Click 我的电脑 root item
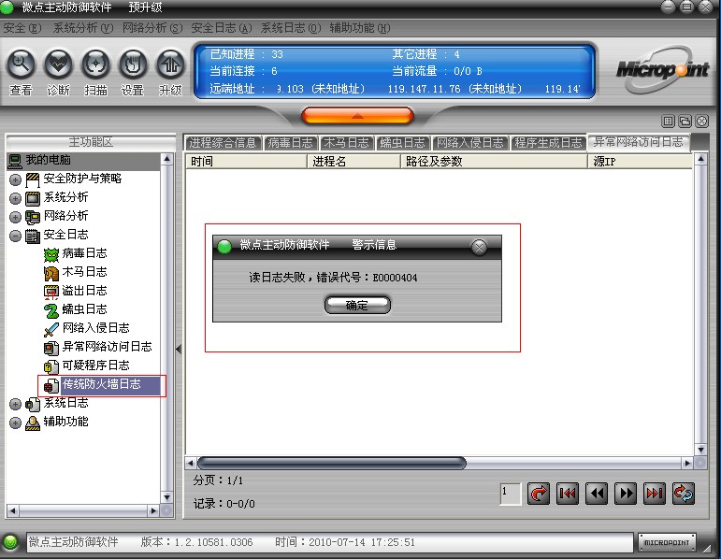721x559 pixels. pos(48,160)
